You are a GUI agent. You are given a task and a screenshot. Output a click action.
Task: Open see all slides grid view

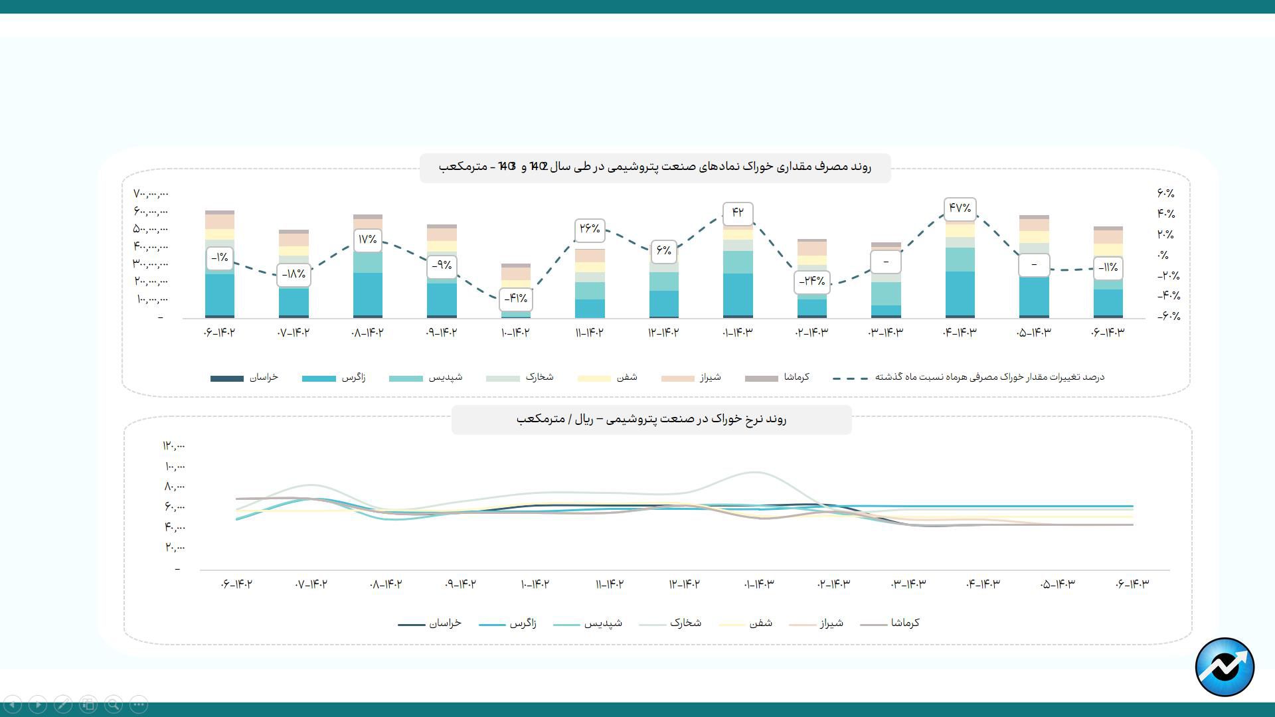88,704
